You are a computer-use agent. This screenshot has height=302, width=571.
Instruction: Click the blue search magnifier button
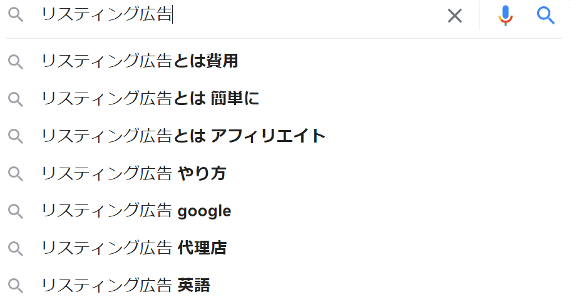[x=546, y=16]
